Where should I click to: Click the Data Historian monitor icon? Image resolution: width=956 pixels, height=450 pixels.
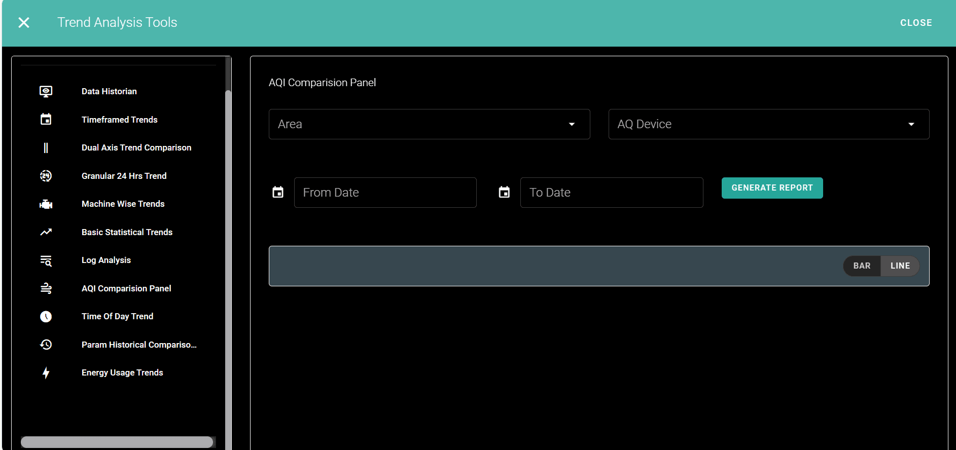(46, 91)
